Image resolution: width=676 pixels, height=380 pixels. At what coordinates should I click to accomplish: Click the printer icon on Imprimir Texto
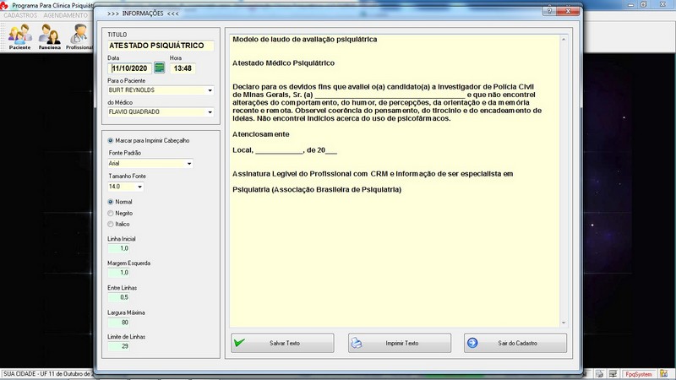coord(357,344)
